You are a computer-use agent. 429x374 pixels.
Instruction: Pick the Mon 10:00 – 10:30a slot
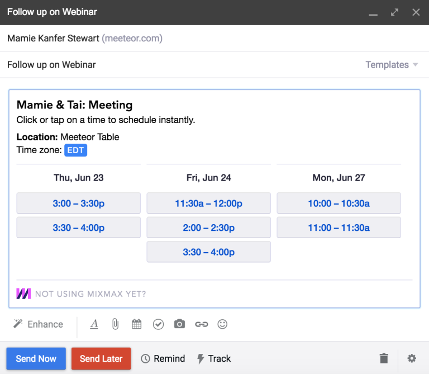pyautogui.click(x=339, y=203)
